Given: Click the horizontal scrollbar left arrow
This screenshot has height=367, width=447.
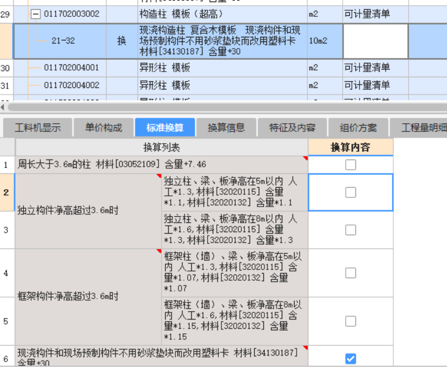Looking at the screenshot, I should click(x=3, y=108).
